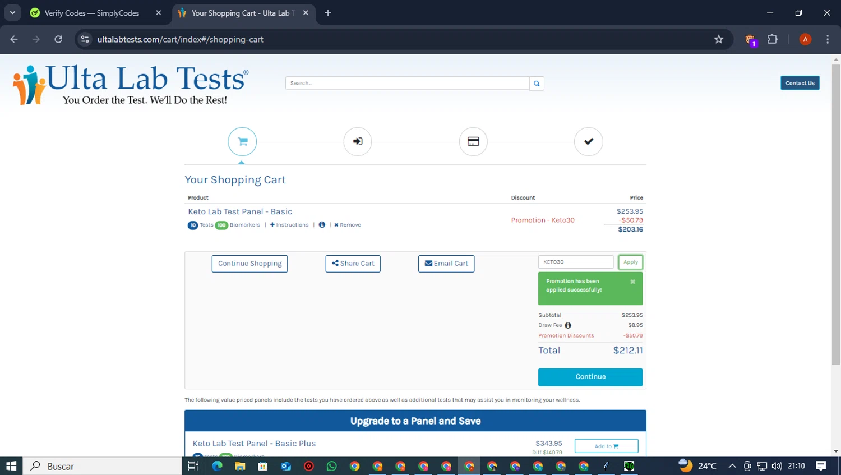Click the Draw Fee info icon
This screenshot has height=475, width=841.
pos(568,325)
